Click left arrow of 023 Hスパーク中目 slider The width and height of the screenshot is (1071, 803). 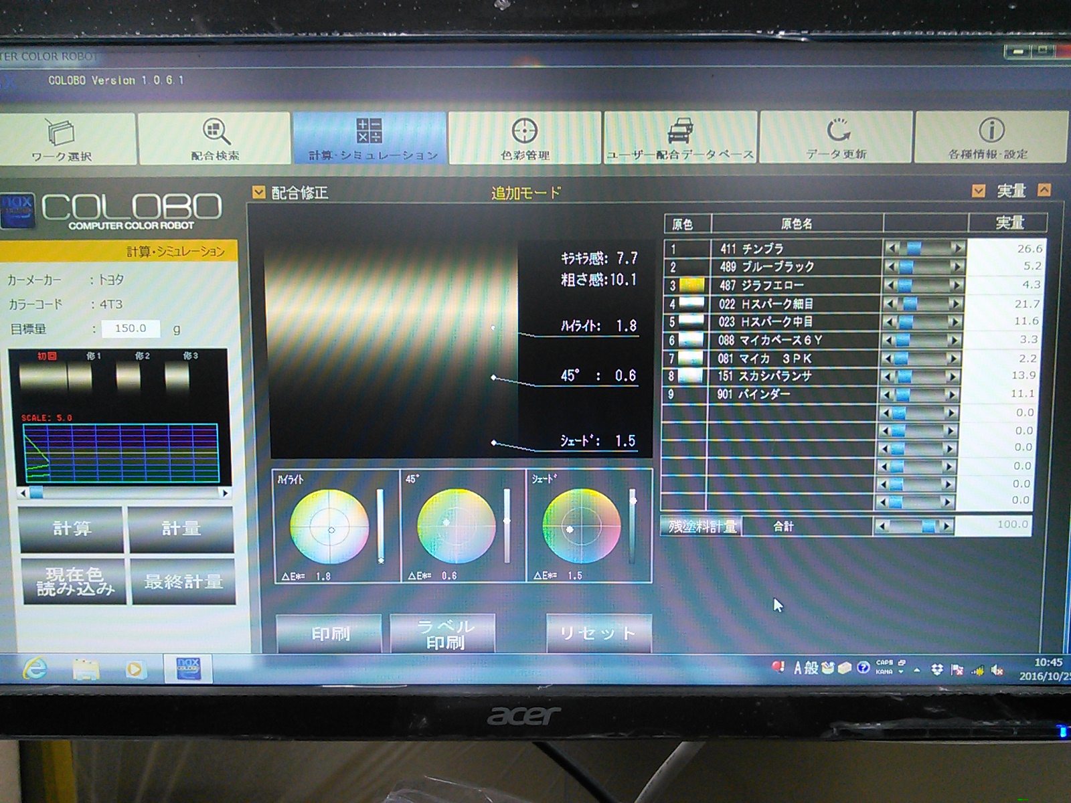(891, 322)
